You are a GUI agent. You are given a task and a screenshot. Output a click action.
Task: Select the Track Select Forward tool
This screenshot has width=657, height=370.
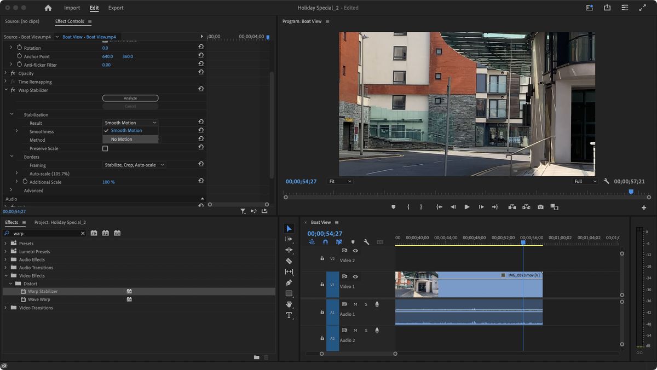290,239
